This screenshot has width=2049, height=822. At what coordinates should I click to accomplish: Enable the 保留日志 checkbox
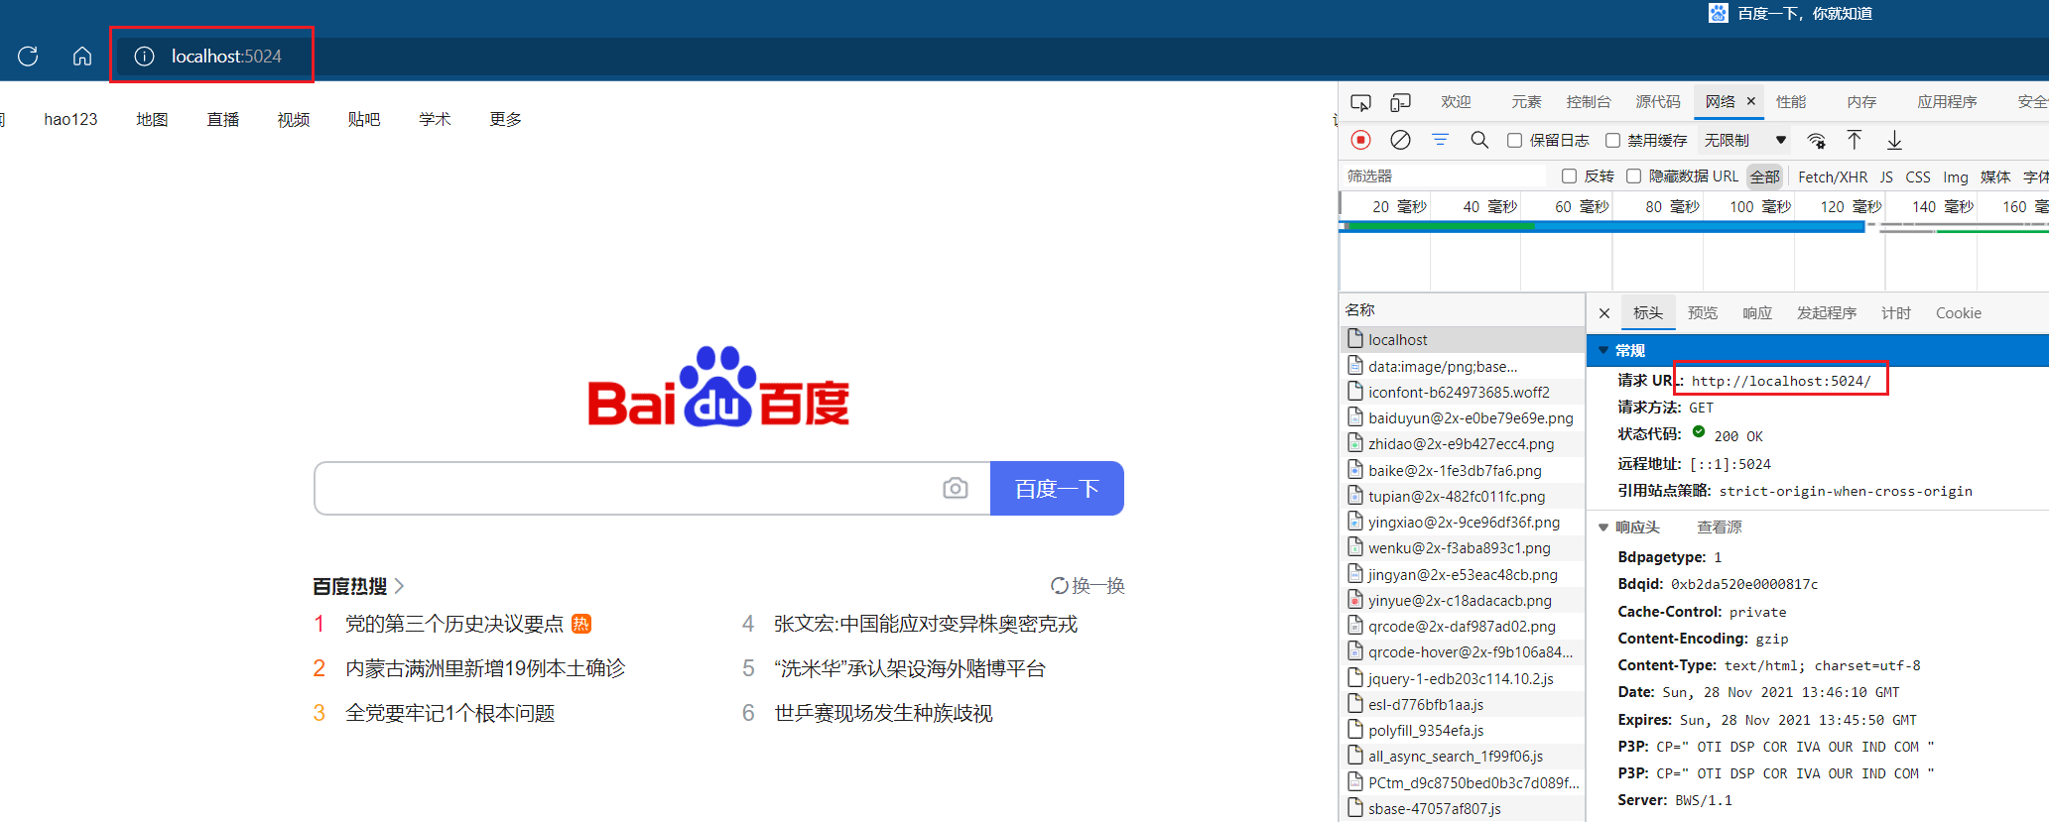1514,141
